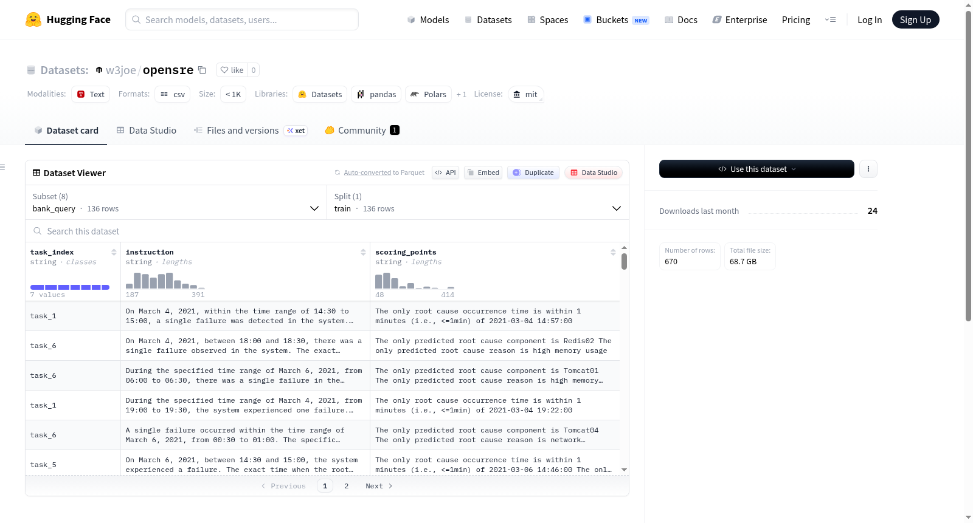Click the mit license tag
Screen dimensions: 973x523
click(525, 94)
